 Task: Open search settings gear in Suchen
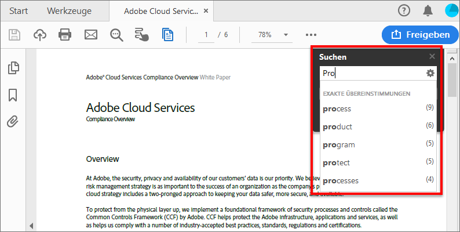click(430, 73)
